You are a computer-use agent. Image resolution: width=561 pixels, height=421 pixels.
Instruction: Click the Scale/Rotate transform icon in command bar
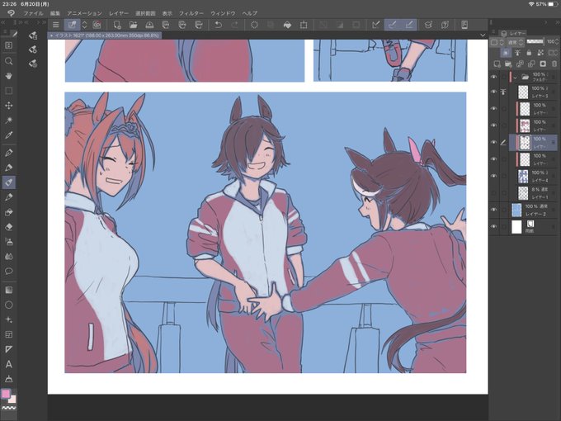pos(304,25)
